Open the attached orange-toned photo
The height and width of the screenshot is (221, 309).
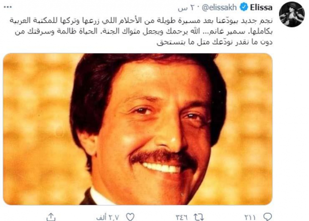[138, 129]
